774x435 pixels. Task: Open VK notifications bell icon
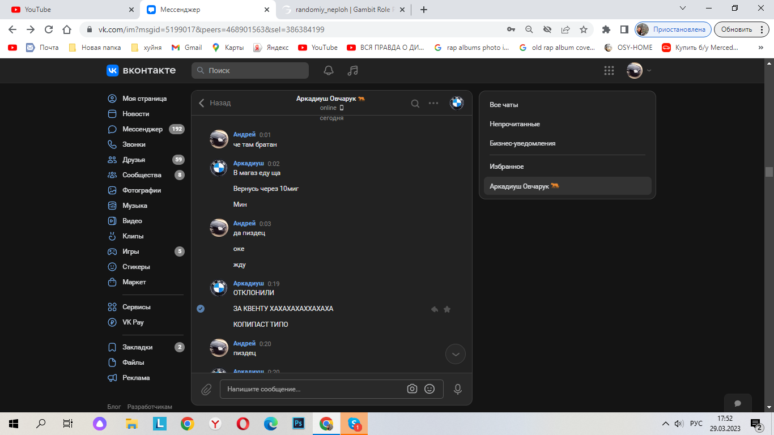329,71
